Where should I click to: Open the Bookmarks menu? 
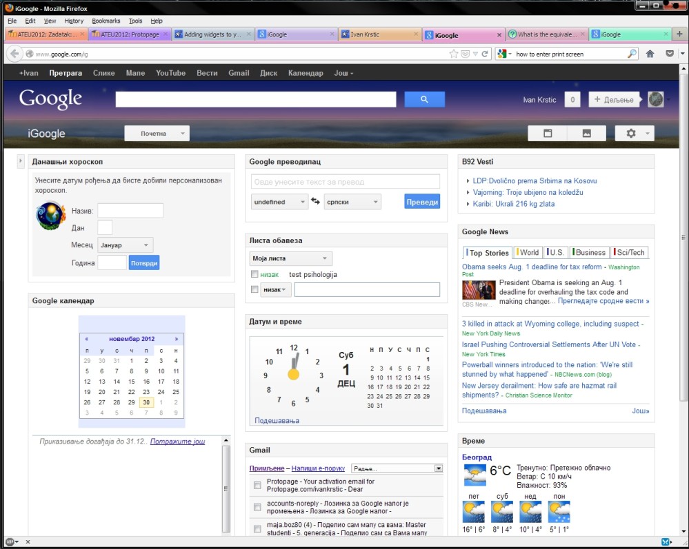click(106, 21)
